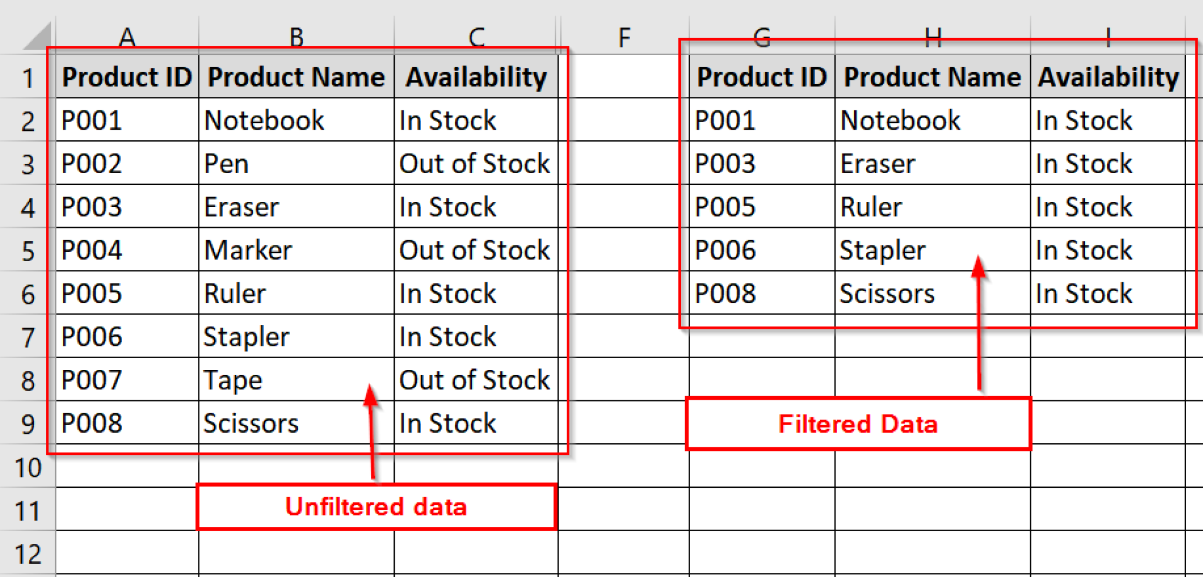Select column B header
This screenshot has width=1203, height=577.
coord(296,36)
